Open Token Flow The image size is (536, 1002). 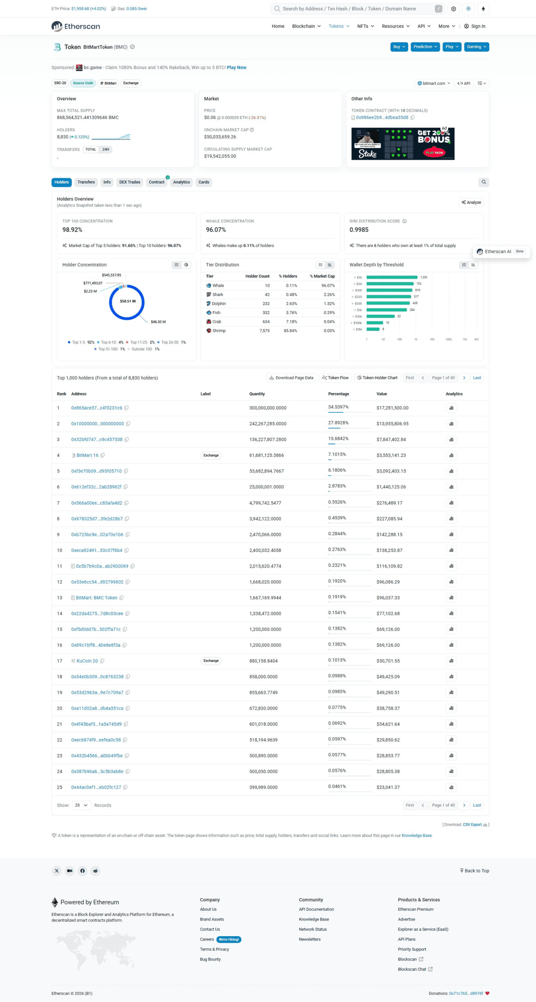(x=335, y=378)
